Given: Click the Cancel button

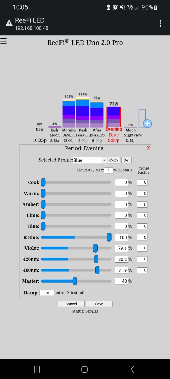Looking at the screenshot, I should click(x=71, y=304).
